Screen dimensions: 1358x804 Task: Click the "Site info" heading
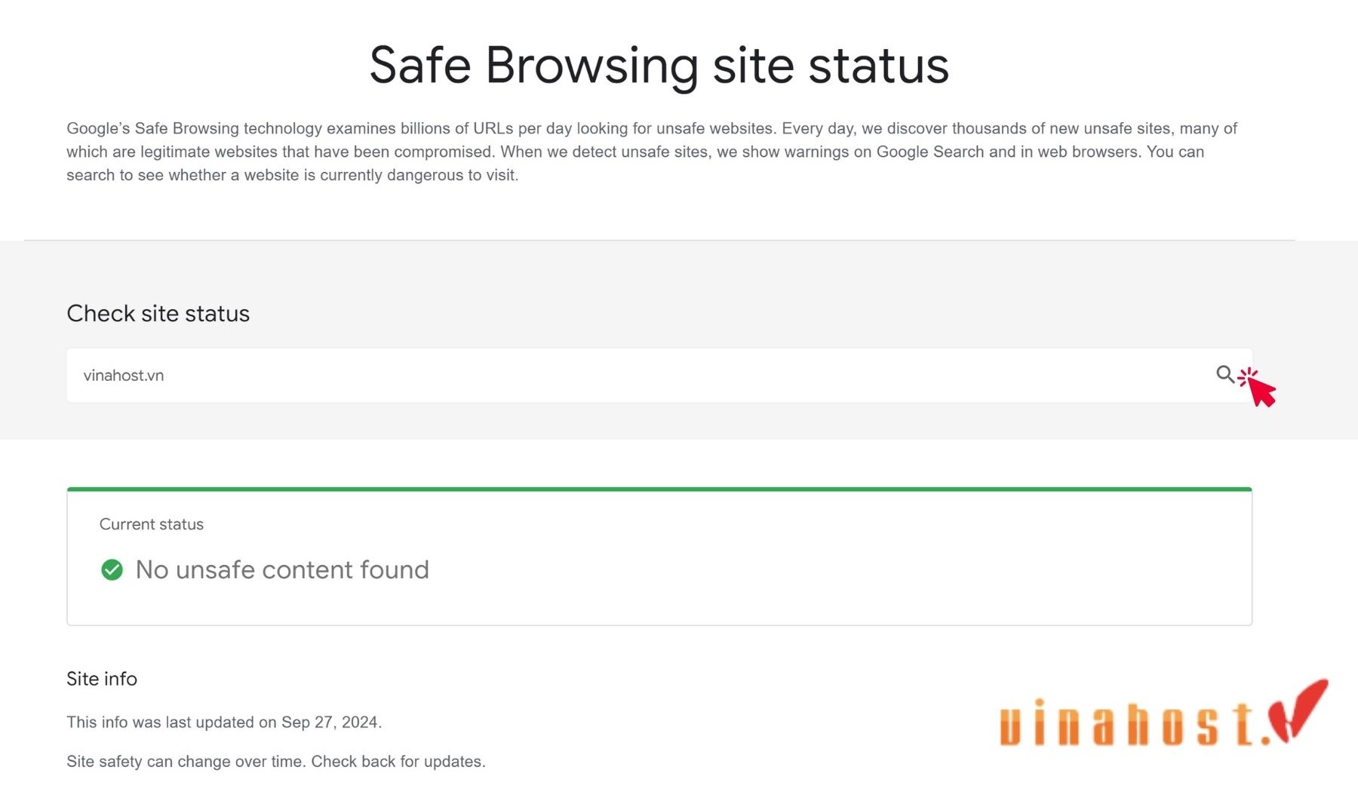pos(102,679)
